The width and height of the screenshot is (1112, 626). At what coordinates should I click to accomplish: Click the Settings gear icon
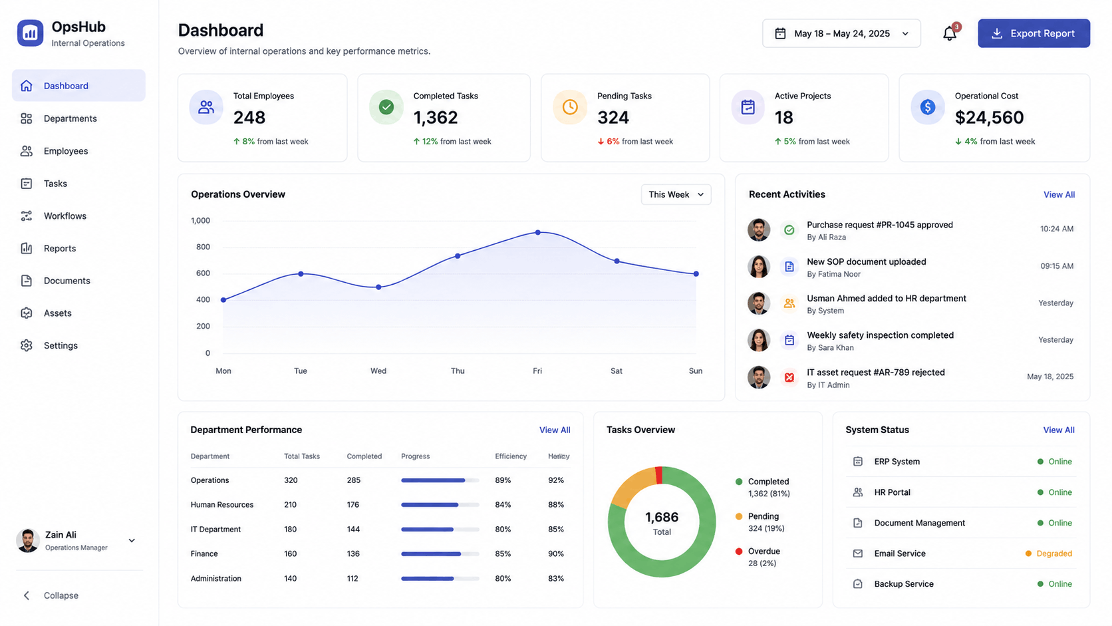coord(27,346)
